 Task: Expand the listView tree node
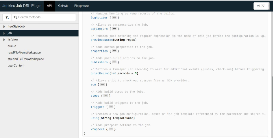[4, 40]
